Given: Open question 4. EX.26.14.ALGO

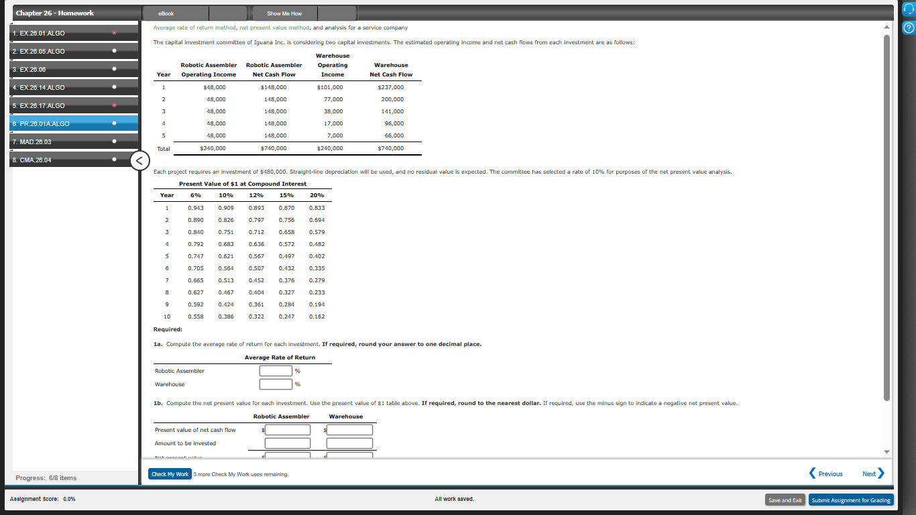Looking at the screenshot, I should pyautogui.click(x=75, y=87).
